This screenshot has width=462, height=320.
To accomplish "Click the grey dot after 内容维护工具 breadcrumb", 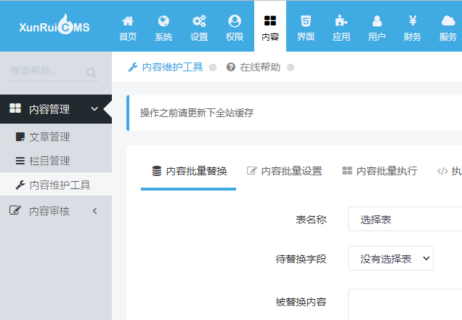I will [x=213, y=68].
